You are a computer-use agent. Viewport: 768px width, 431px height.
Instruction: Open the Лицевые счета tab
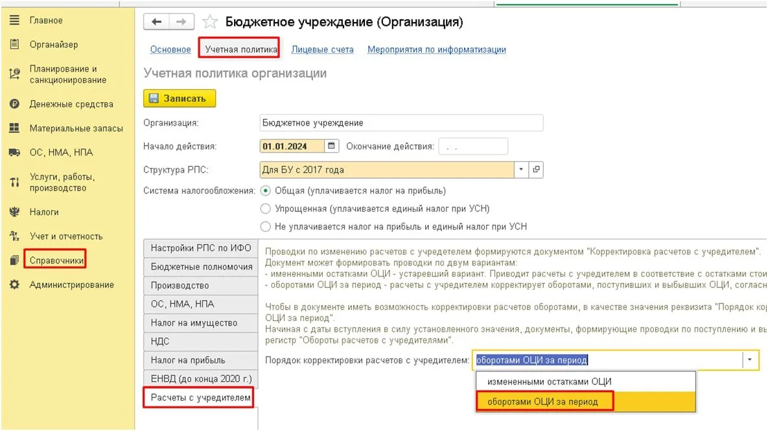pos(322,49)
